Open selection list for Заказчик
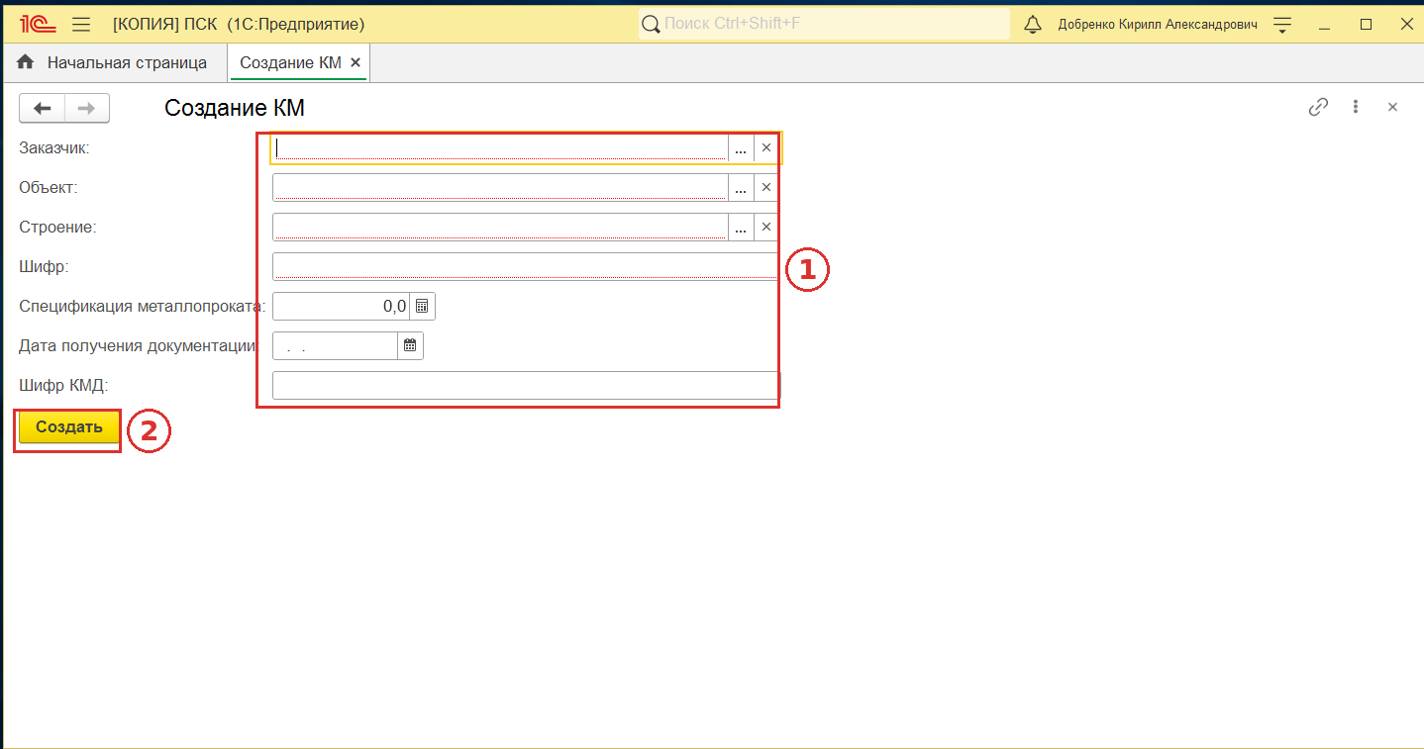This screenshot has height=749, width=1424. click(x=741, y=147)
